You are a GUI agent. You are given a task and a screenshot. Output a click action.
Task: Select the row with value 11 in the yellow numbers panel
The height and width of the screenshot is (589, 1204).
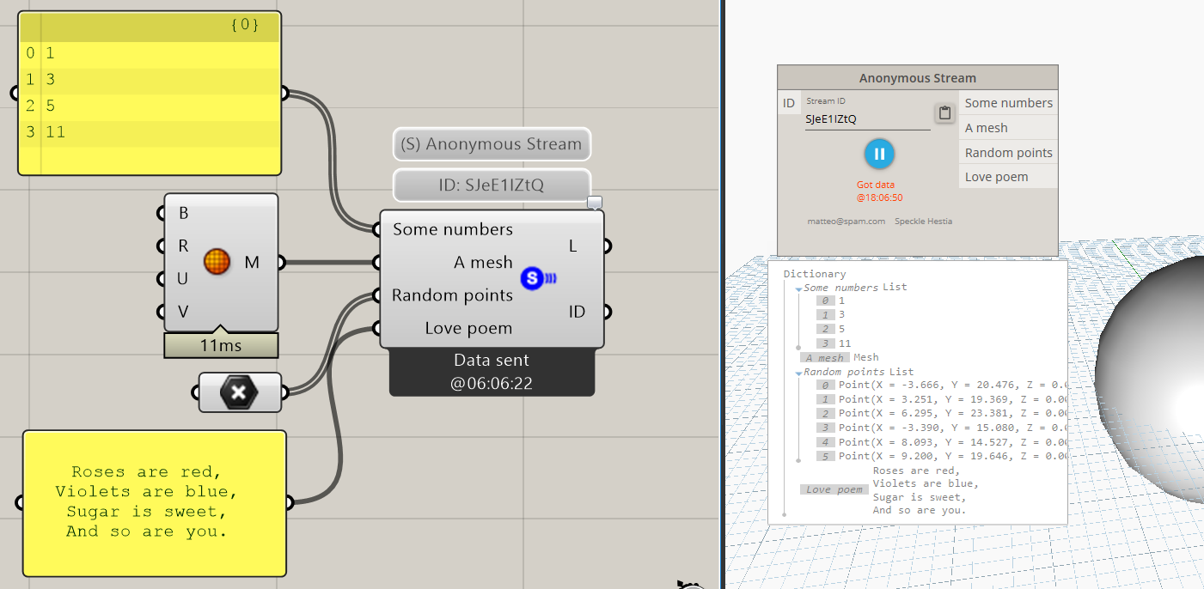click(x=151, y=132)
